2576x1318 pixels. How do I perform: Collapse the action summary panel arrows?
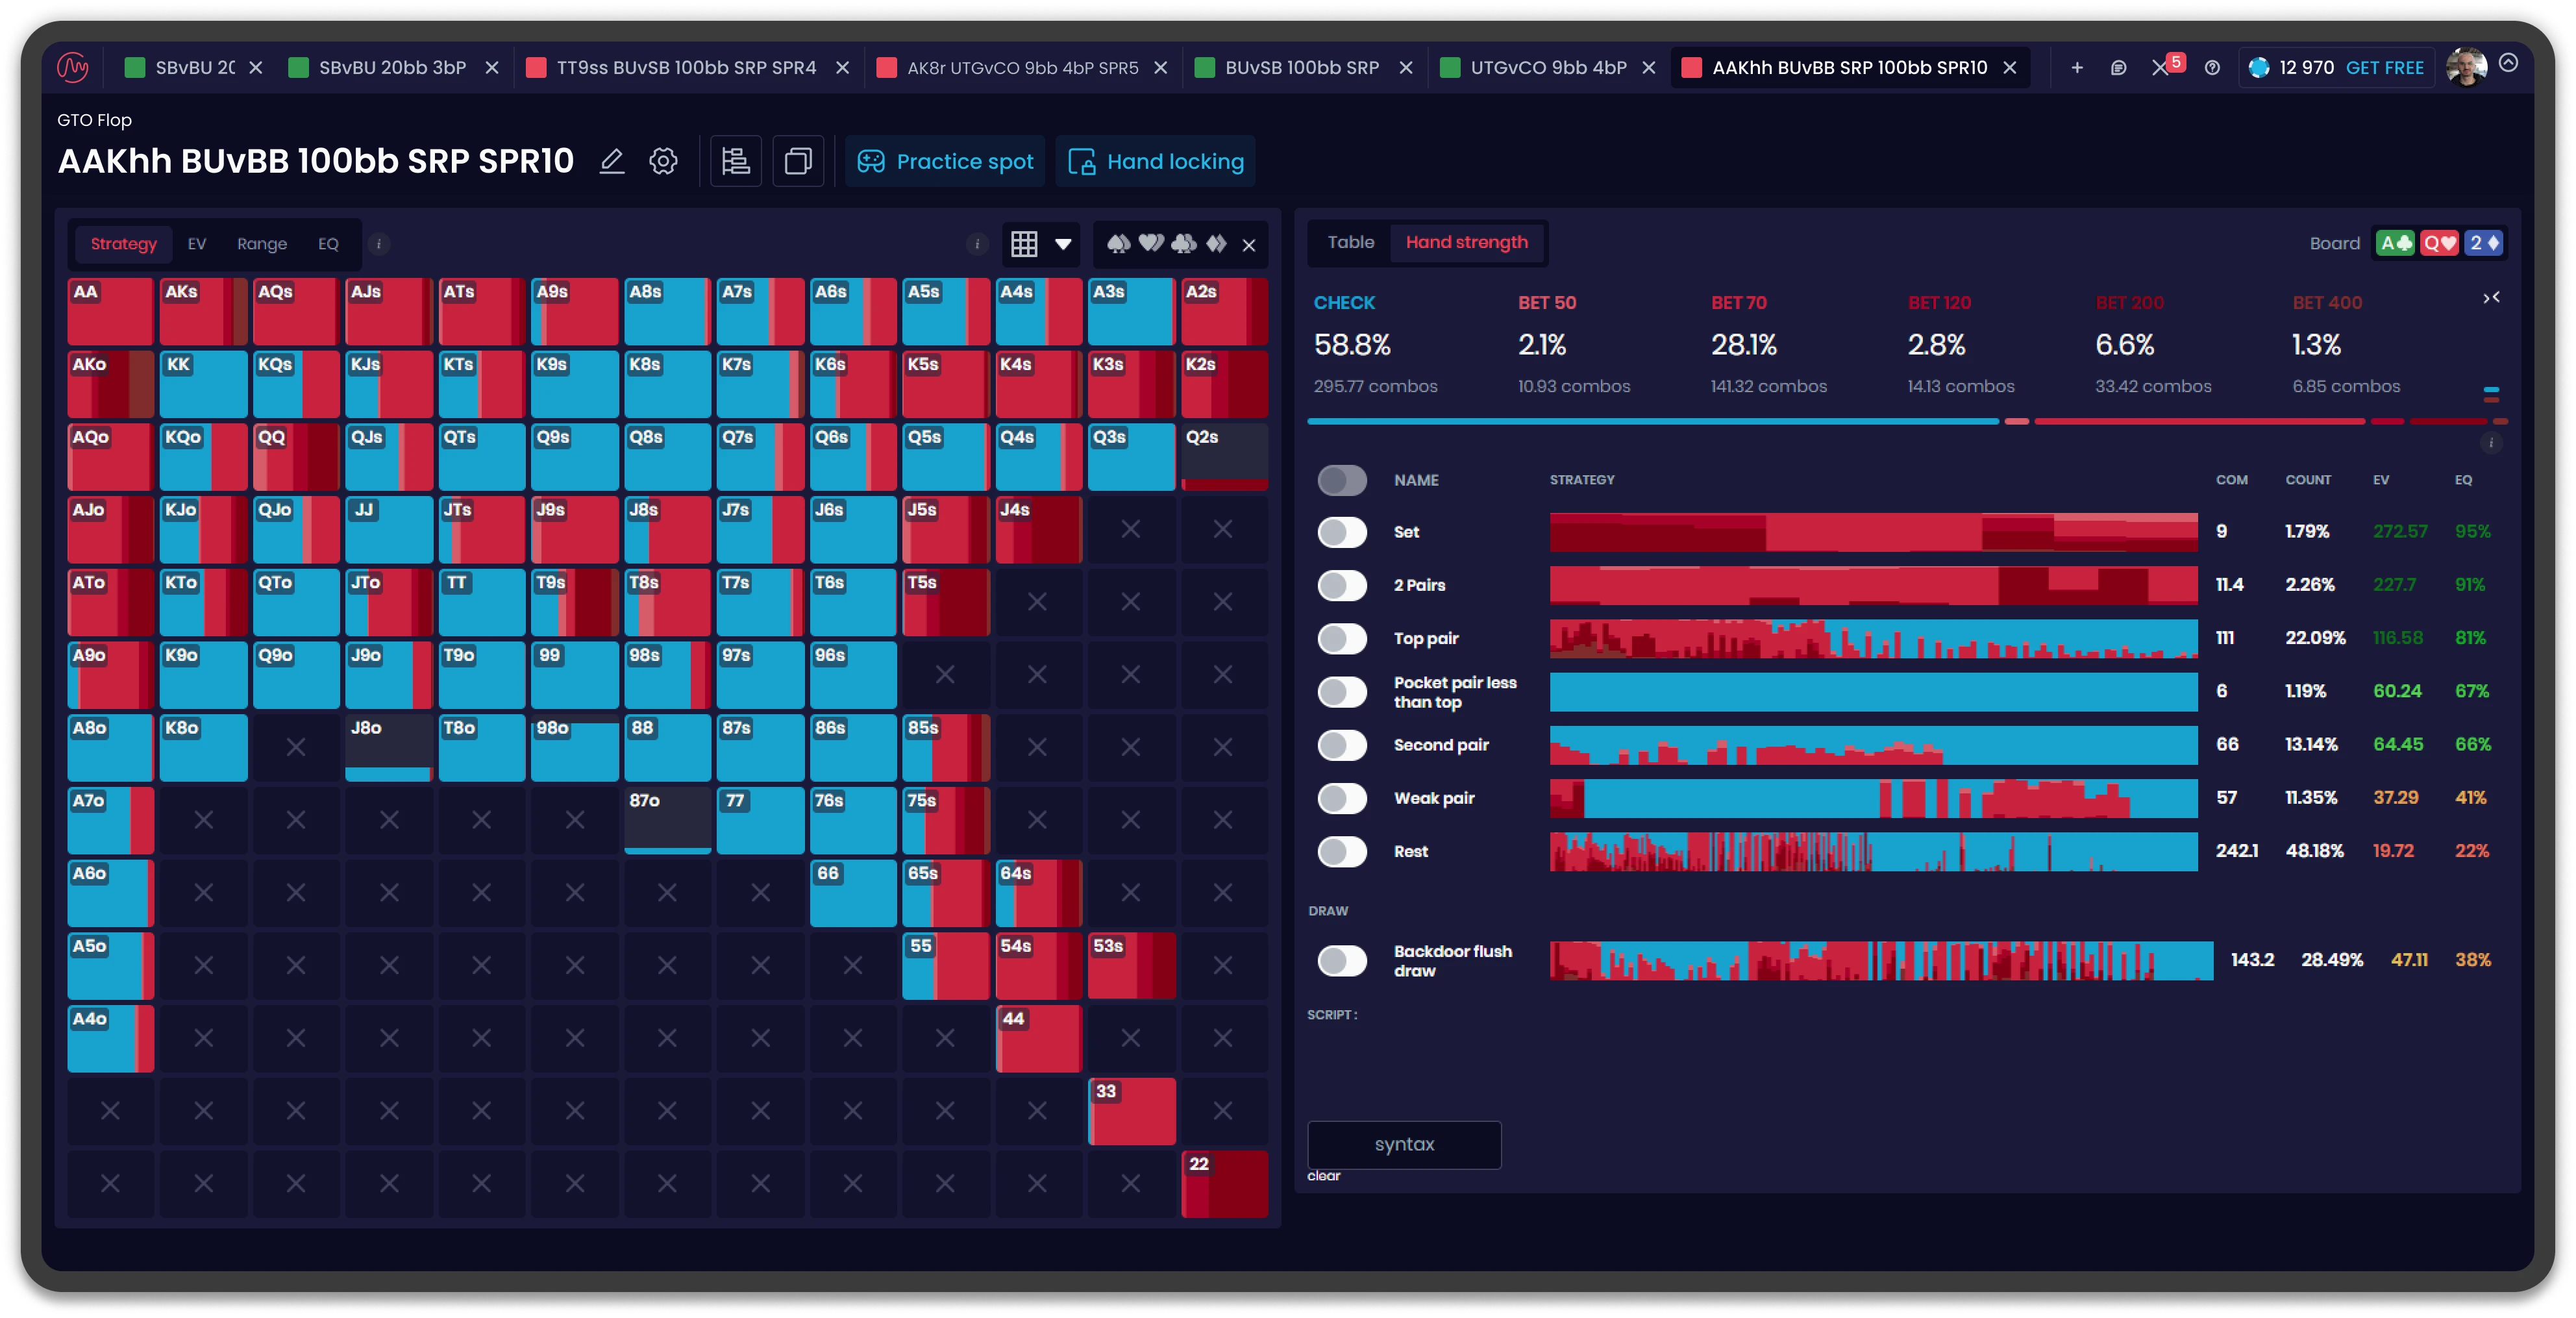coord(2491,298)
